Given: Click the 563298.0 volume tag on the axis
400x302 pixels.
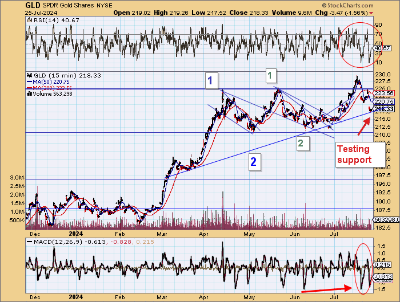Looking at the screenshot, I should 387,219.
